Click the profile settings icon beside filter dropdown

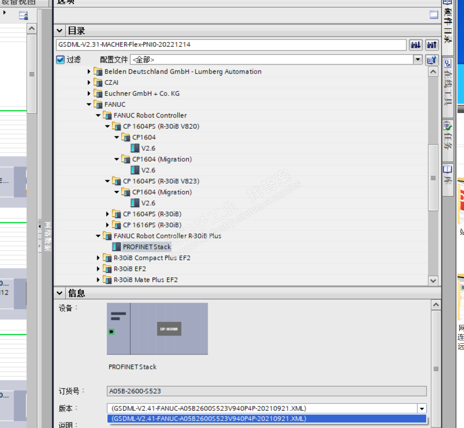click(x=432, y=60)
